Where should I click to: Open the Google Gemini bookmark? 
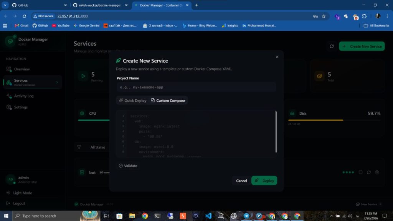pyautogui.click(x=86, y=26)
